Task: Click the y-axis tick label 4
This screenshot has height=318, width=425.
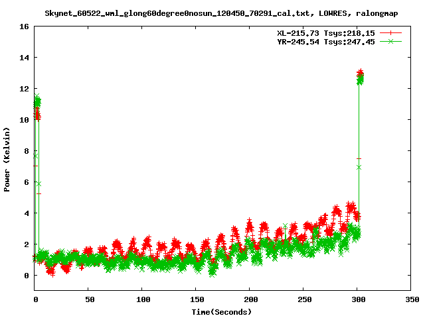Action: coord(27,213)
